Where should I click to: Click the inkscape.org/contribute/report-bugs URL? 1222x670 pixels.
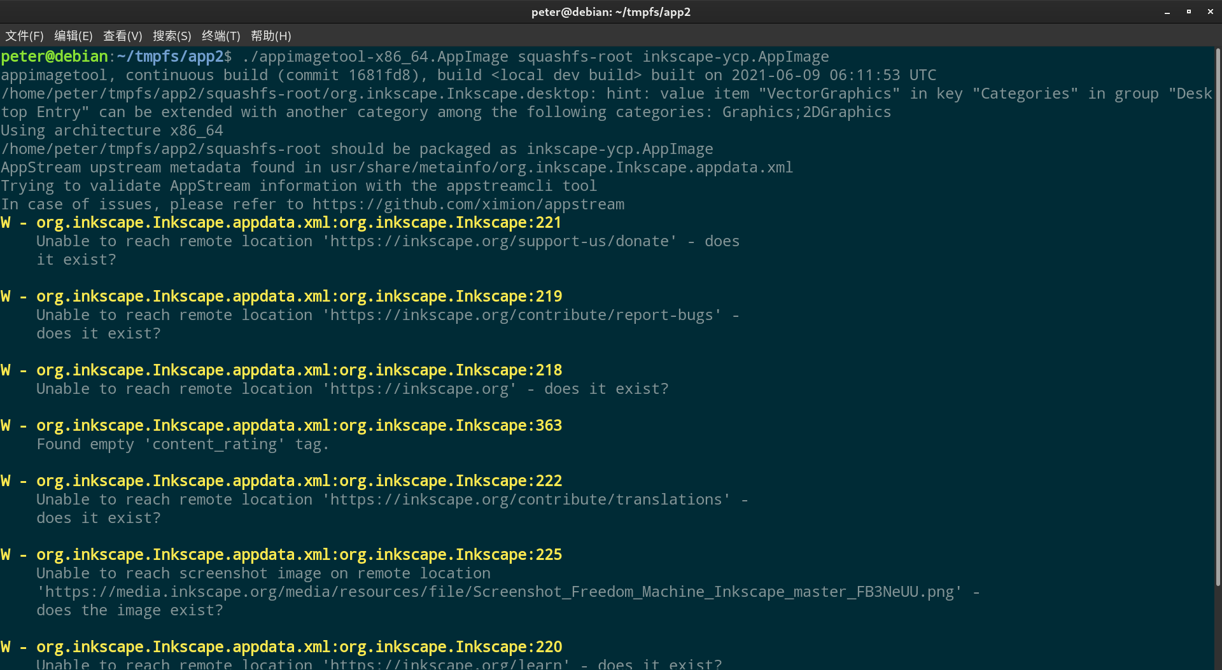(522, 315)
